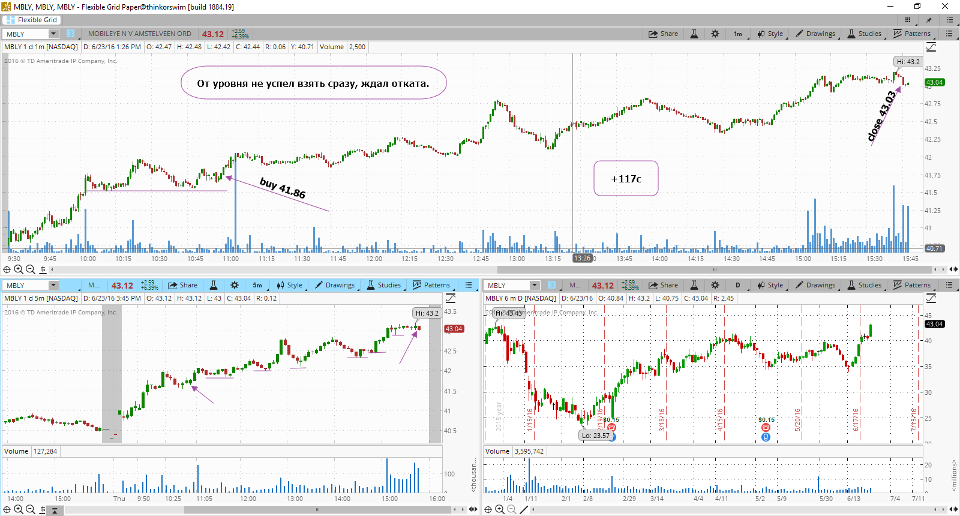The height and width of the screenshot is (516, 960).
Task: Open Studies menu in daily chart
Action: [865, 285]
